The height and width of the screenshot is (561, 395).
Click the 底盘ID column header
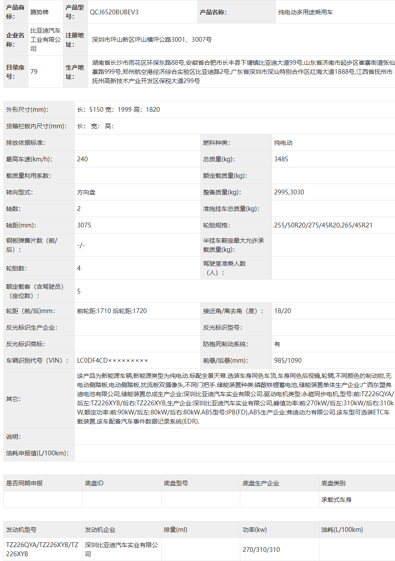(x=94, y=483)
